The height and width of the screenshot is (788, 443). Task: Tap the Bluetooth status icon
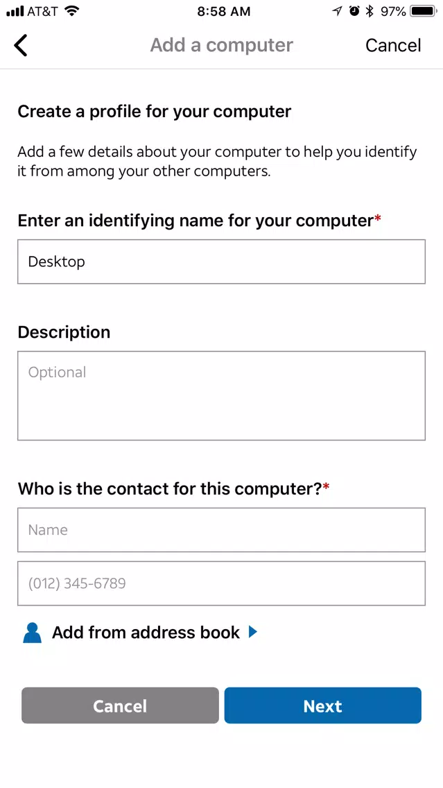coord(370,11)
